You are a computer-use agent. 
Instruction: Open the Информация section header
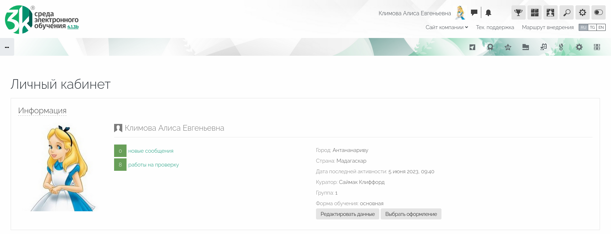(x=42, y=111)
